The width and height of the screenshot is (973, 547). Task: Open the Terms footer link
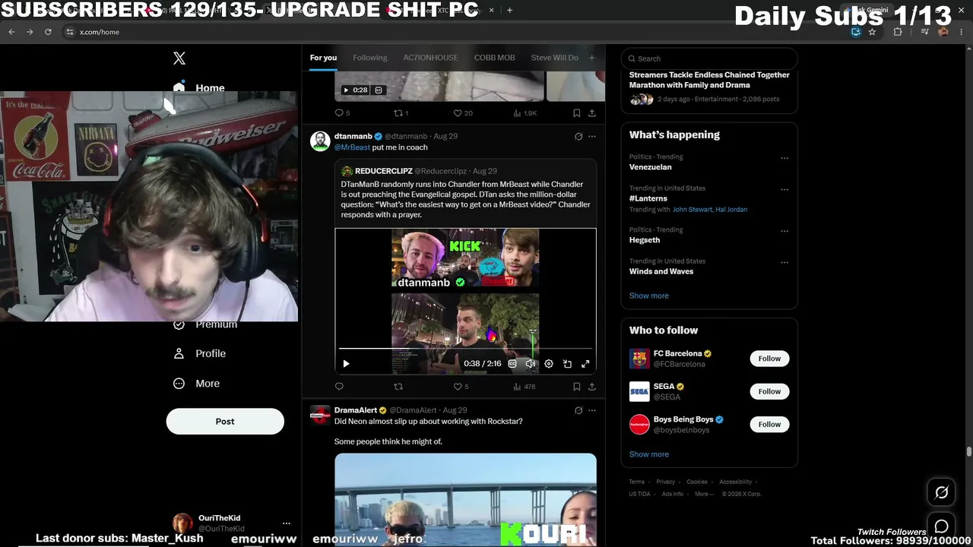636,482
